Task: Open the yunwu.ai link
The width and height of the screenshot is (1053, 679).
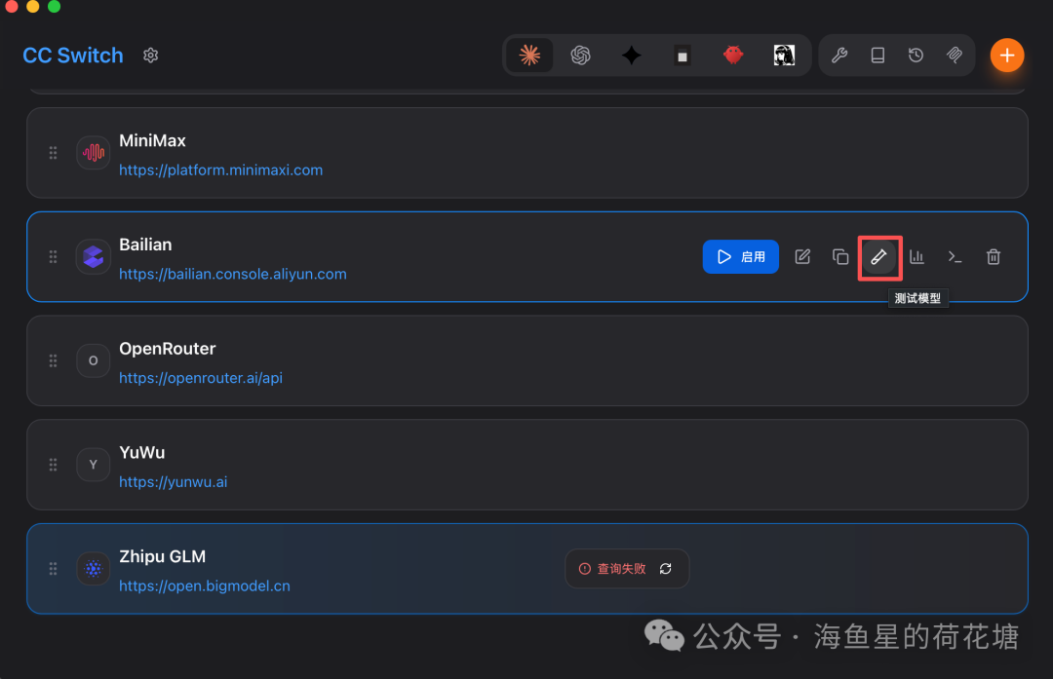Action: pos(174,482)
